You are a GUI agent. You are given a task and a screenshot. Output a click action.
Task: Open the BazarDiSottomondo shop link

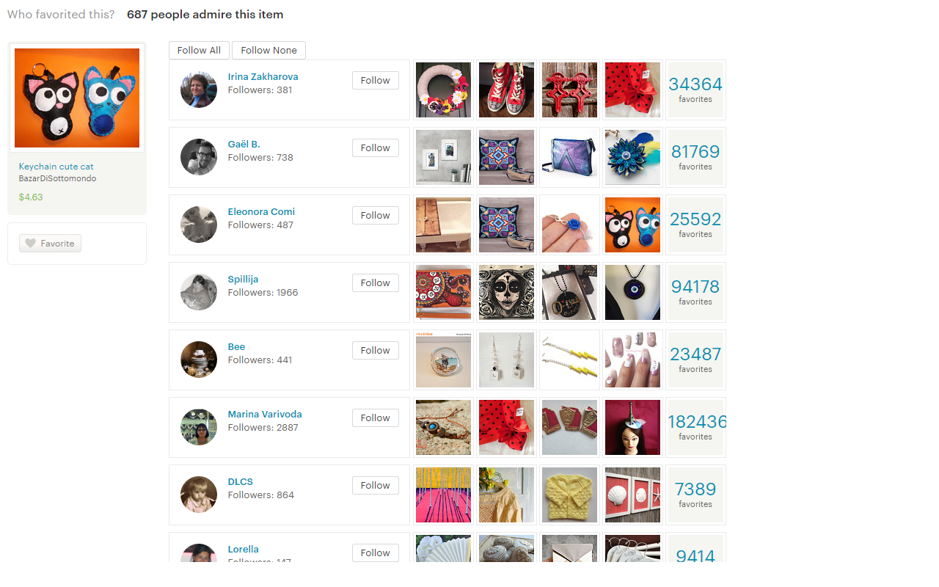(57, 178)
